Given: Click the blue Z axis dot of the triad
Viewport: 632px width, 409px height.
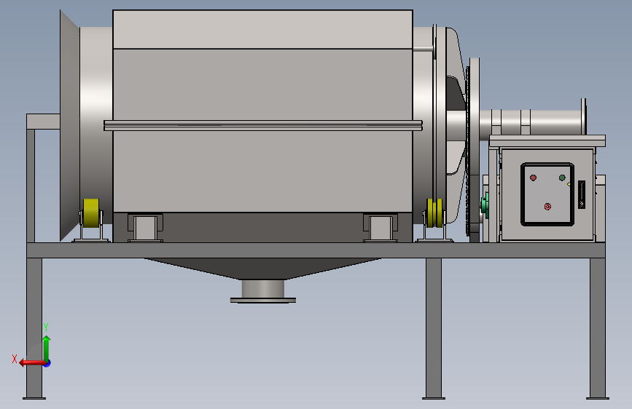Looking at the screenshot, I should [47, 363].
